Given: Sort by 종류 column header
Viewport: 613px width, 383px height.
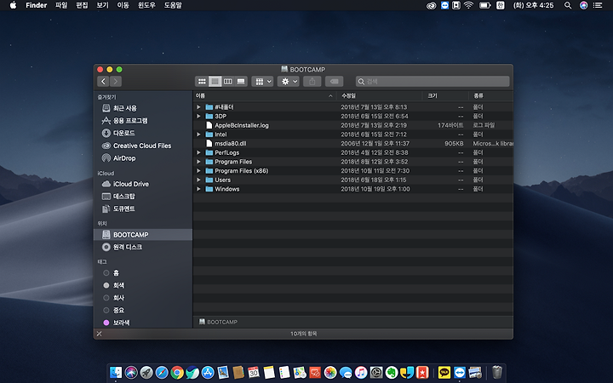Looking at the screenshot, I should pos(490,95).
